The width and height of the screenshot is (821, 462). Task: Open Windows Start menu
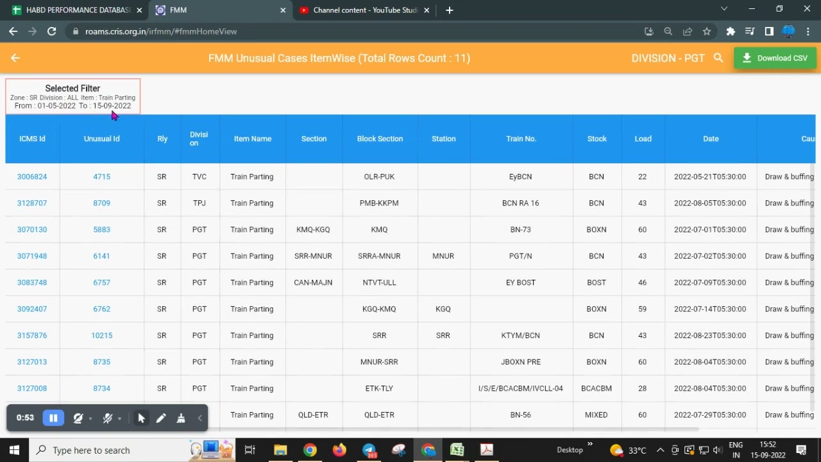[14, 450]
